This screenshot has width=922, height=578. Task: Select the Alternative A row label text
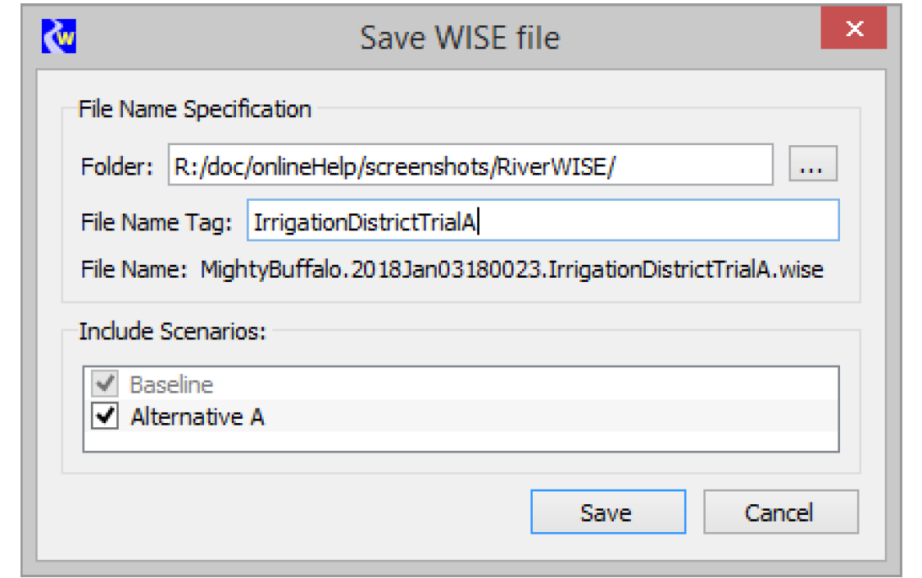click(197, 416)
